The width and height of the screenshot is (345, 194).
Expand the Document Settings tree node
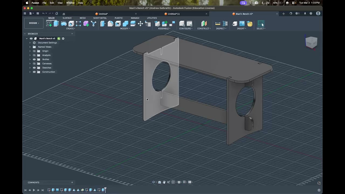pyautogui.click(x=30, y=43)
